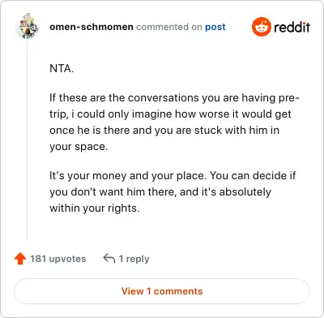Image resolution: width=324 pixels, height=318 pixels.
Task: Select the "181 upvotes" count label
Action: point(58,259)
